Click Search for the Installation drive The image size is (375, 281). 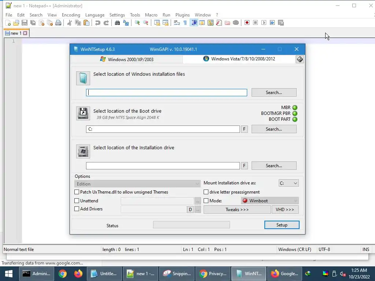[274, 166]
